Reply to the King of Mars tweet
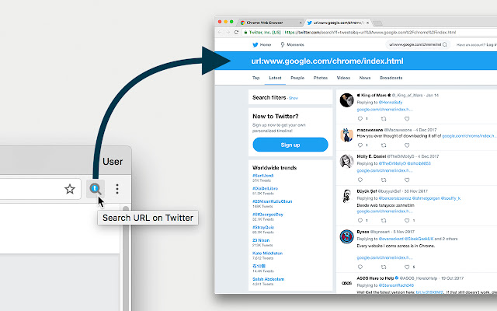The width and height of the screenshot is (497, 311). pos(360,119)
